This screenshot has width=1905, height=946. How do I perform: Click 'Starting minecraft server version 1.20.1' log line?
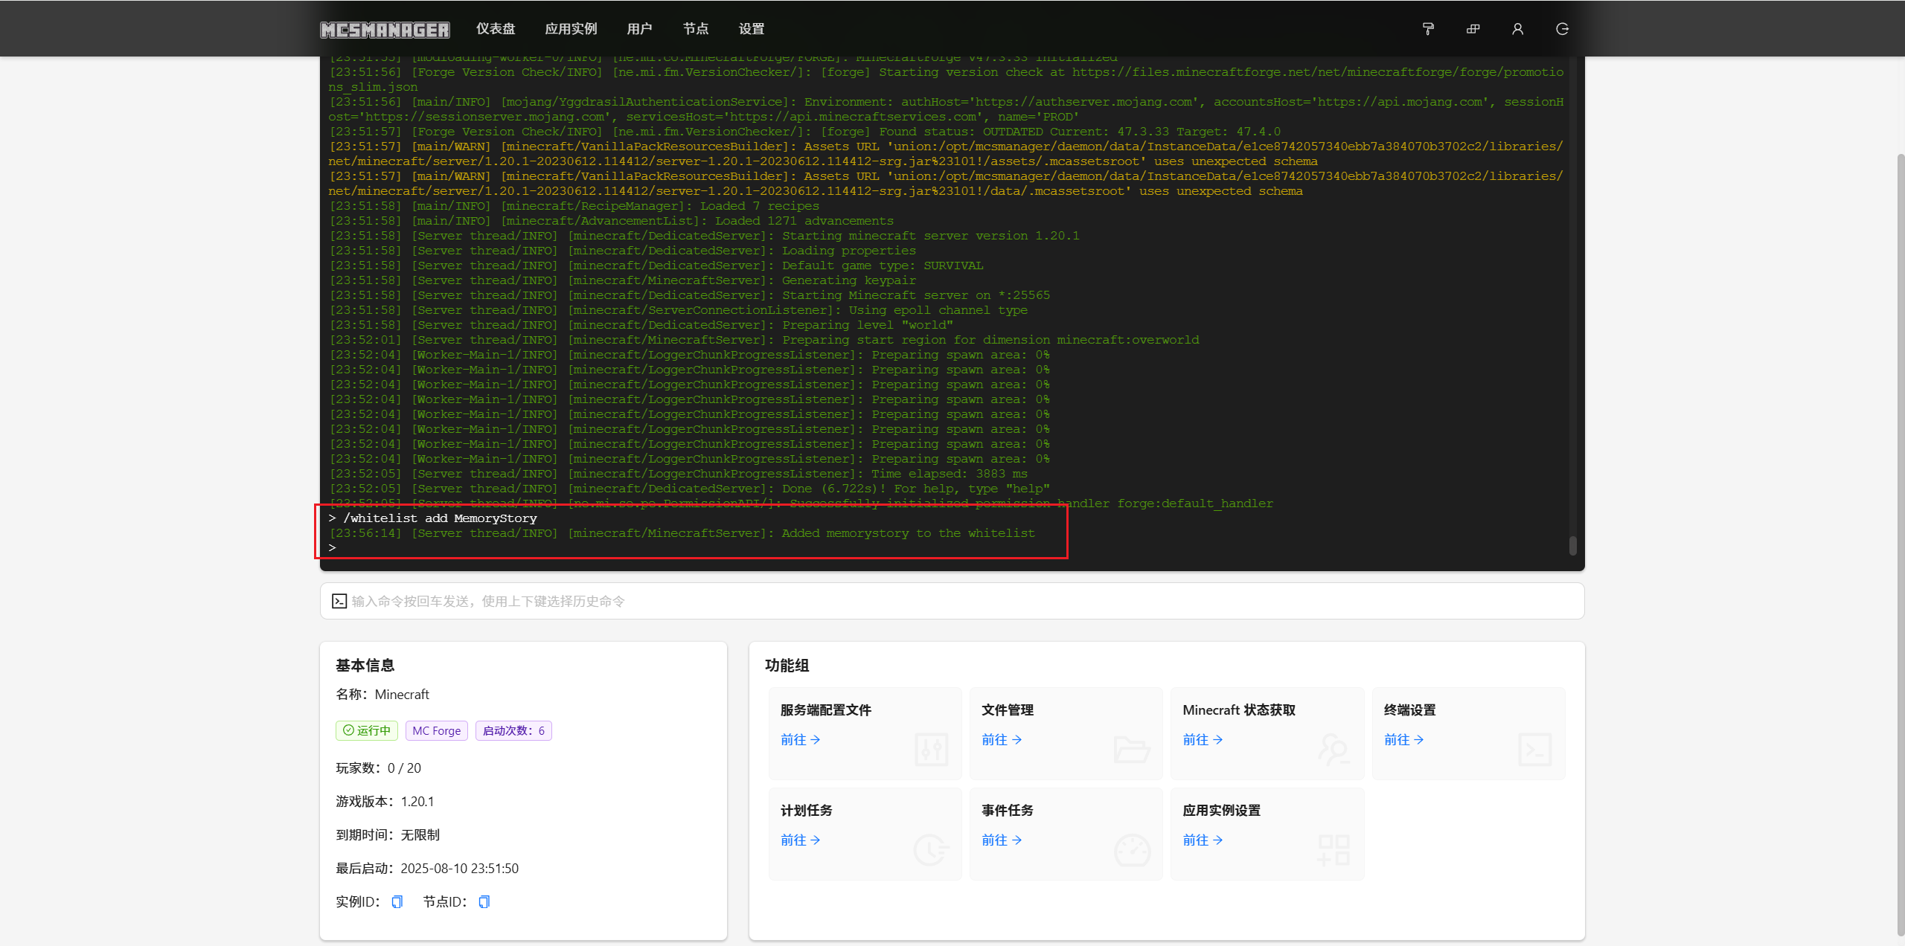click(x=704, y=236)
